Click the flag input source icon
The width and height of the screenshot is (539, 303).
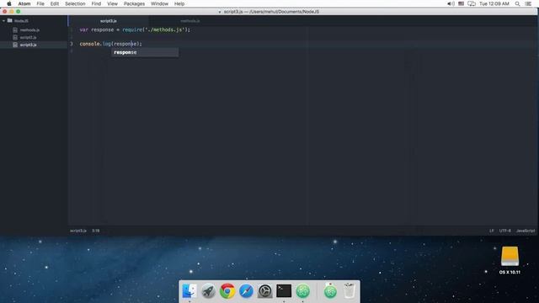(461, 3)
